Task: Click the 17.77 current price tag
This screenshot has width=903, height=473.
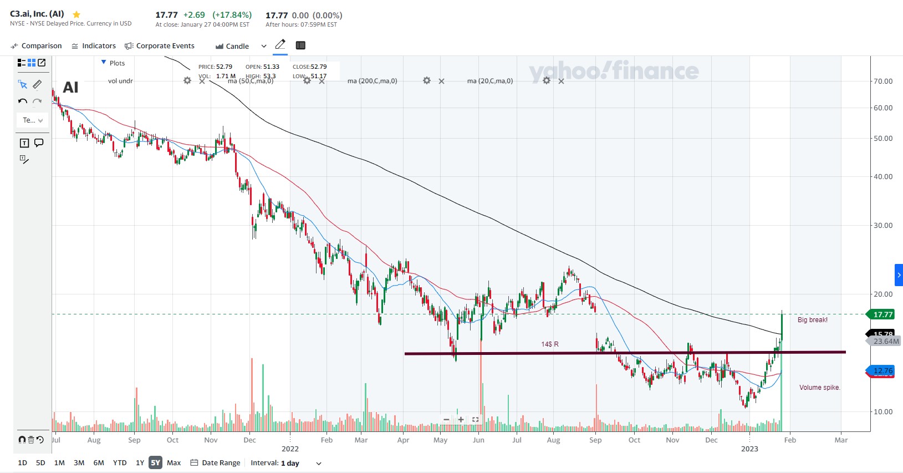Action: (881, 314)
